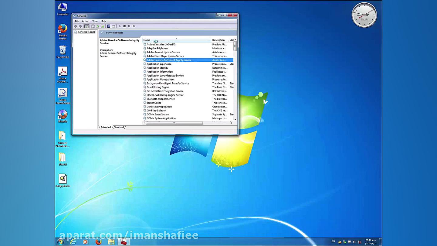Click the Back arrow in toolbar
This screenshot has width=437, height=246.
click(x=76, y=26)
